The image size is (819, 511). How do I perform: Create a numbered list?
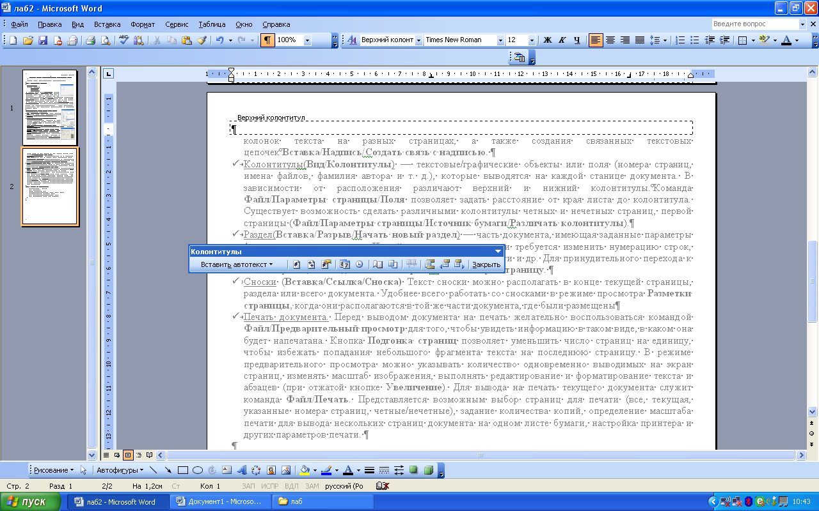681,40
